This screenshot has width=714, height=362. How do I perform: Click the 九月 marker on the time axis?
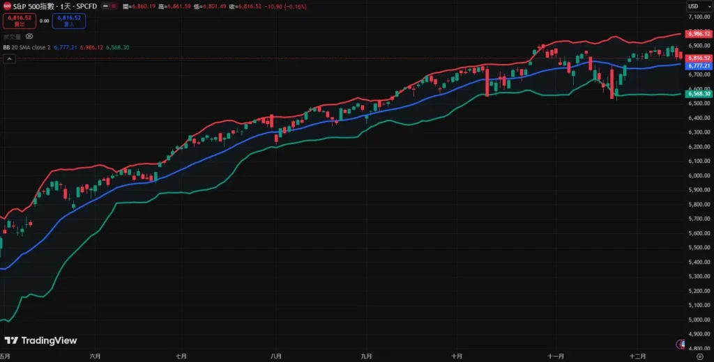pyautogui.click(x=366, y=356)
